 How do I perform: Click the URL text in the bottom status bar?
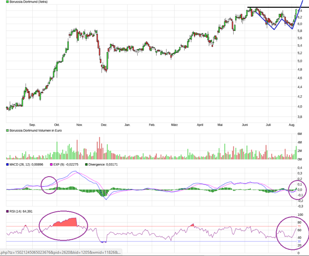pos(60,253)
